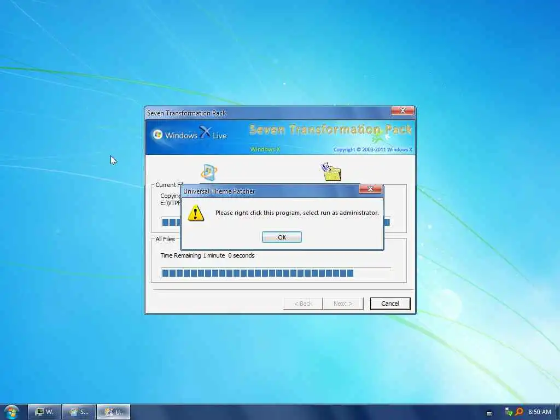The height and width of the screenshot is (420, 560).
Task: Open the Windows Start menu
Action: tap(11, 412)
